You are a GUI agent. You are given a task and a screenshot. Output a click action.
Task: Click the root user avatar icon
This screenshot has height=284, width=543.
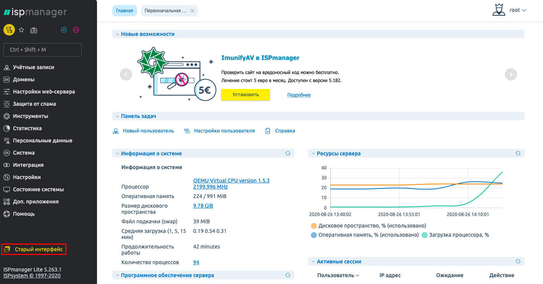(499, 10)
